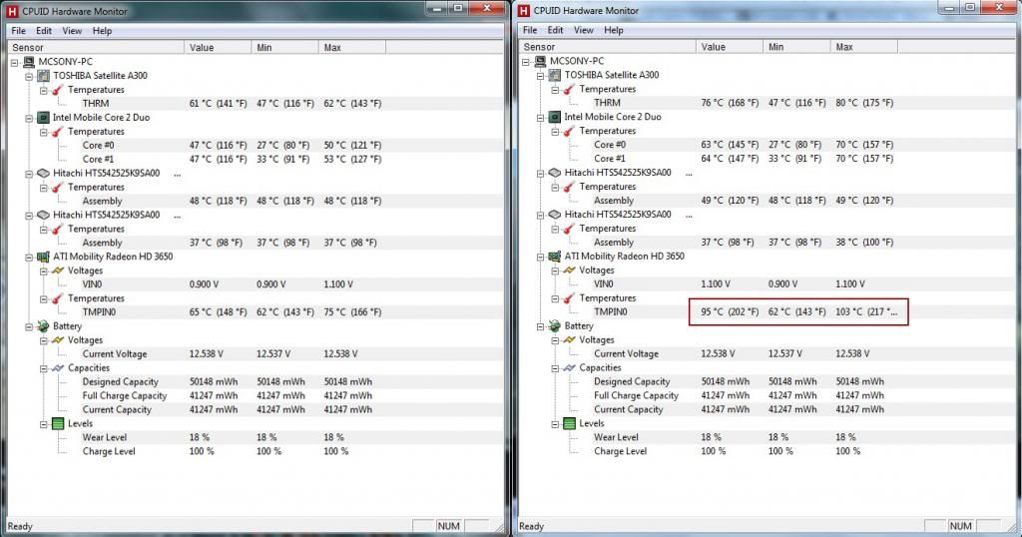Click Min column header in left window
The width and height of the screenshot is (1022, 537).
point(284,48)
